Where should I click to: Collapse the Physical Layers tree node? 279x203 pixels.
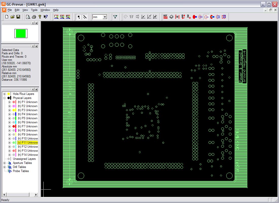point(4,98)
